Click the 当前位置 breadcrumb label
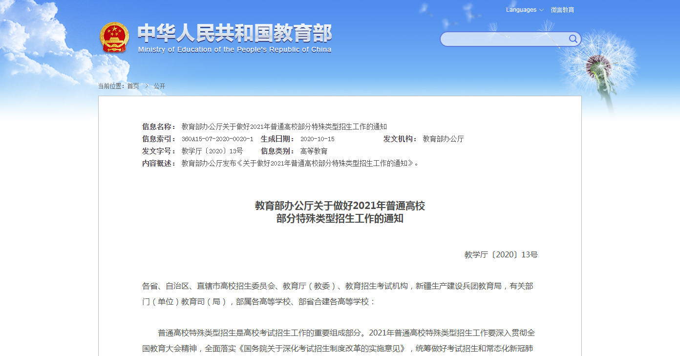 coord(112,86)
